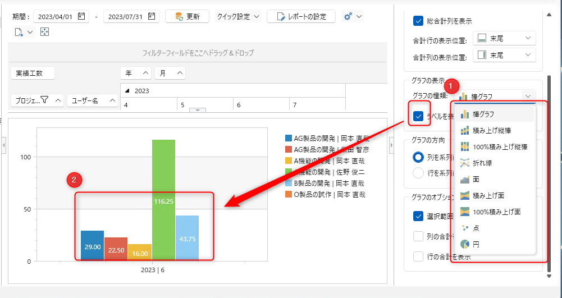Uncheck the label display checkbox
This screenshot has width=562, height=298.
tap(418, 116)
